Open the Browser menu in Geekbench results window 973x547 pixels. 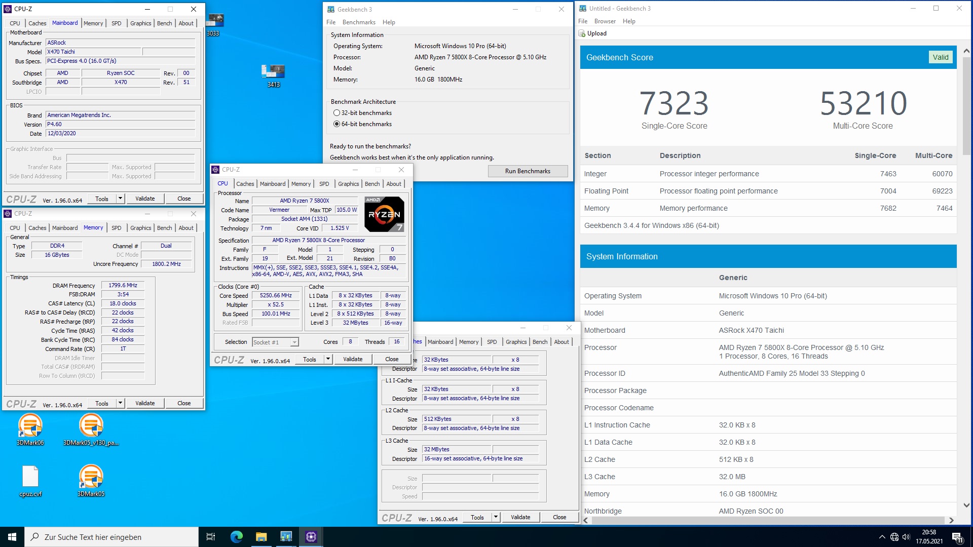pyautogui.click(x=605, y=21)
